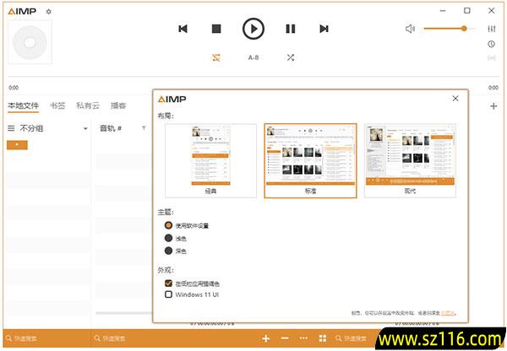Enable the Windows 11 UI checkbox
This screenshot has height=351, width=507.
(169, 294)
